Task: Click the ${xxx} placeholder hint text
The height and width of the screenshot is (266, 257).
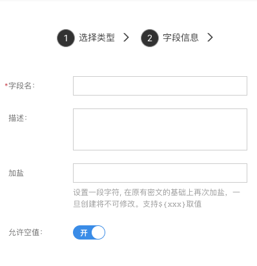Action: click(172, 204)
